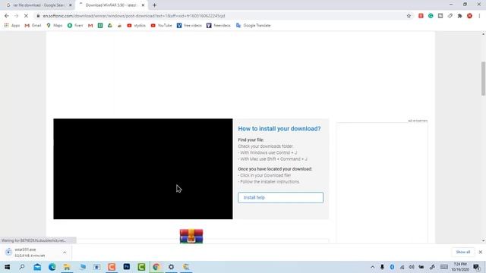The image size is (486, 273).
Task: Open Photoshop from the taskbar
Action: pos(127,267)
